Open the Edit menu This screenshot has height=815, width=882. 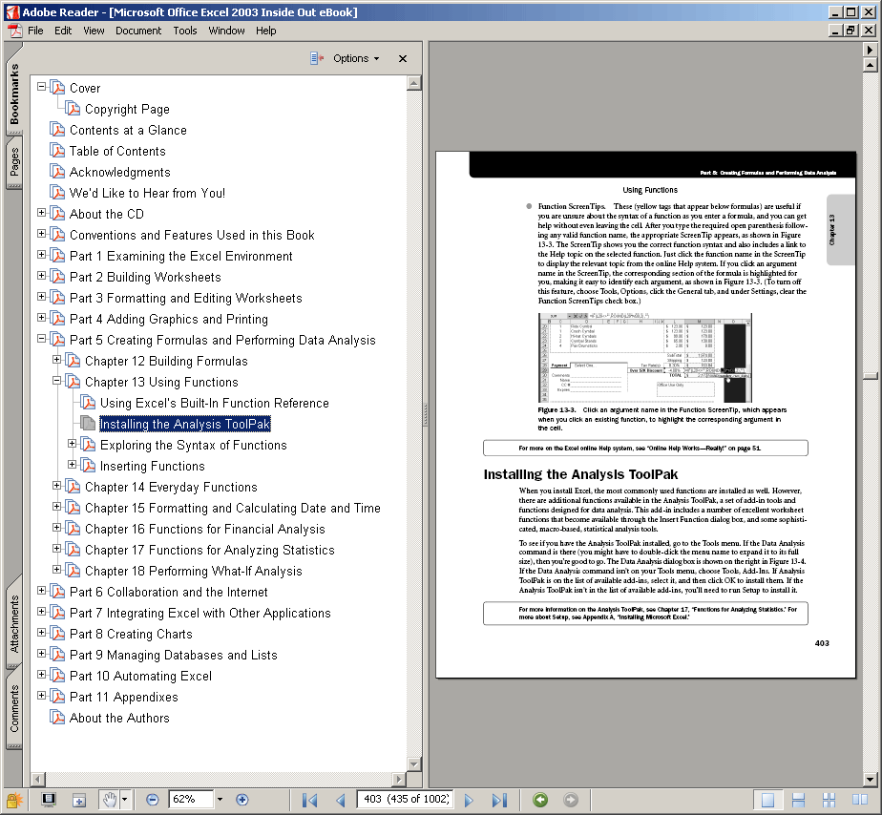(x=63, y=31)
